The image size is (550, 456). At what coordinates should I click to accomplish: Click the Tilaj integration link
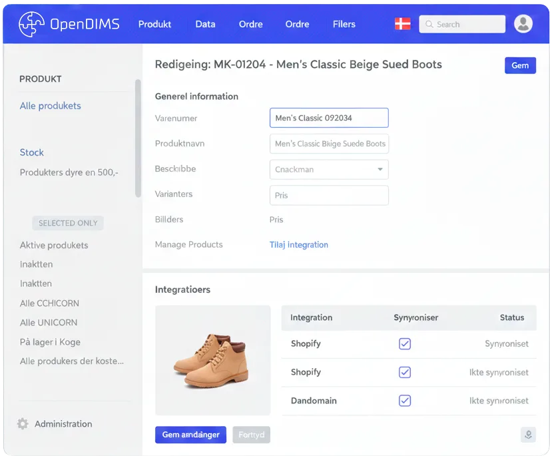click(298, 245)
